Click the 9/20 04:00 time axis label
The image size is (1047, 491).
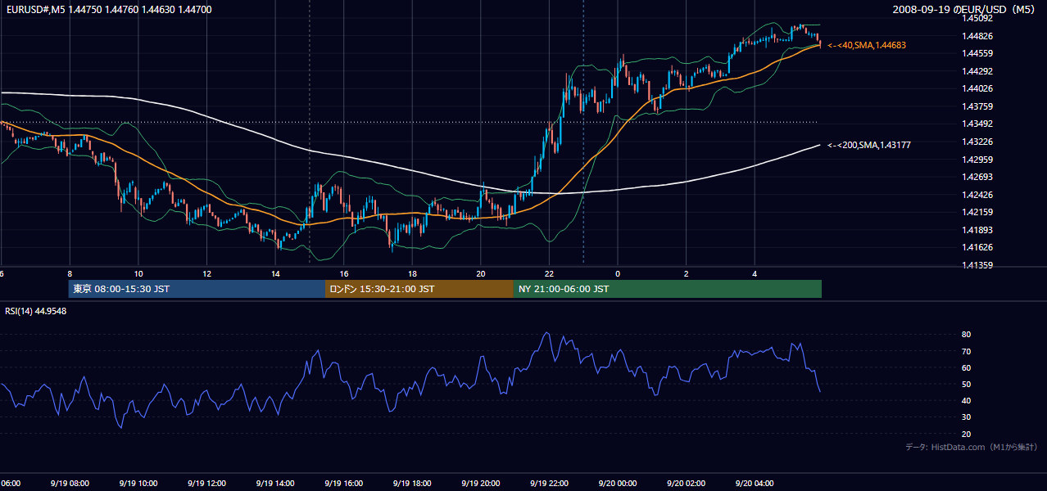[x=755, y=484]
